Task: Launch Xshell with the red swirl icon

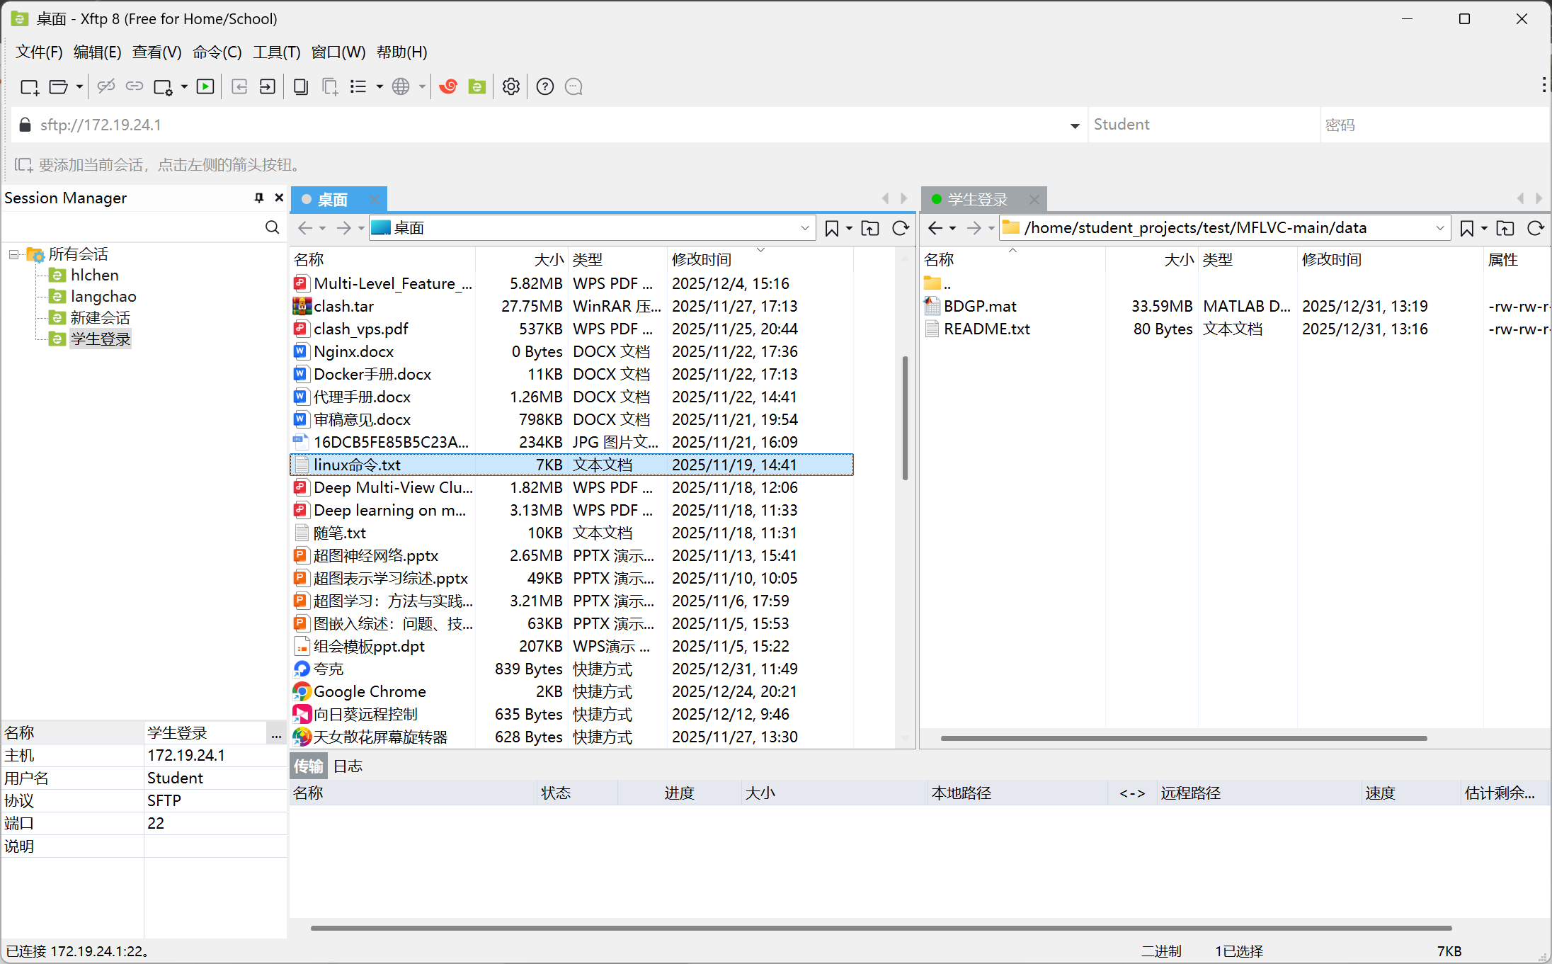Action: tap(448, 86)
